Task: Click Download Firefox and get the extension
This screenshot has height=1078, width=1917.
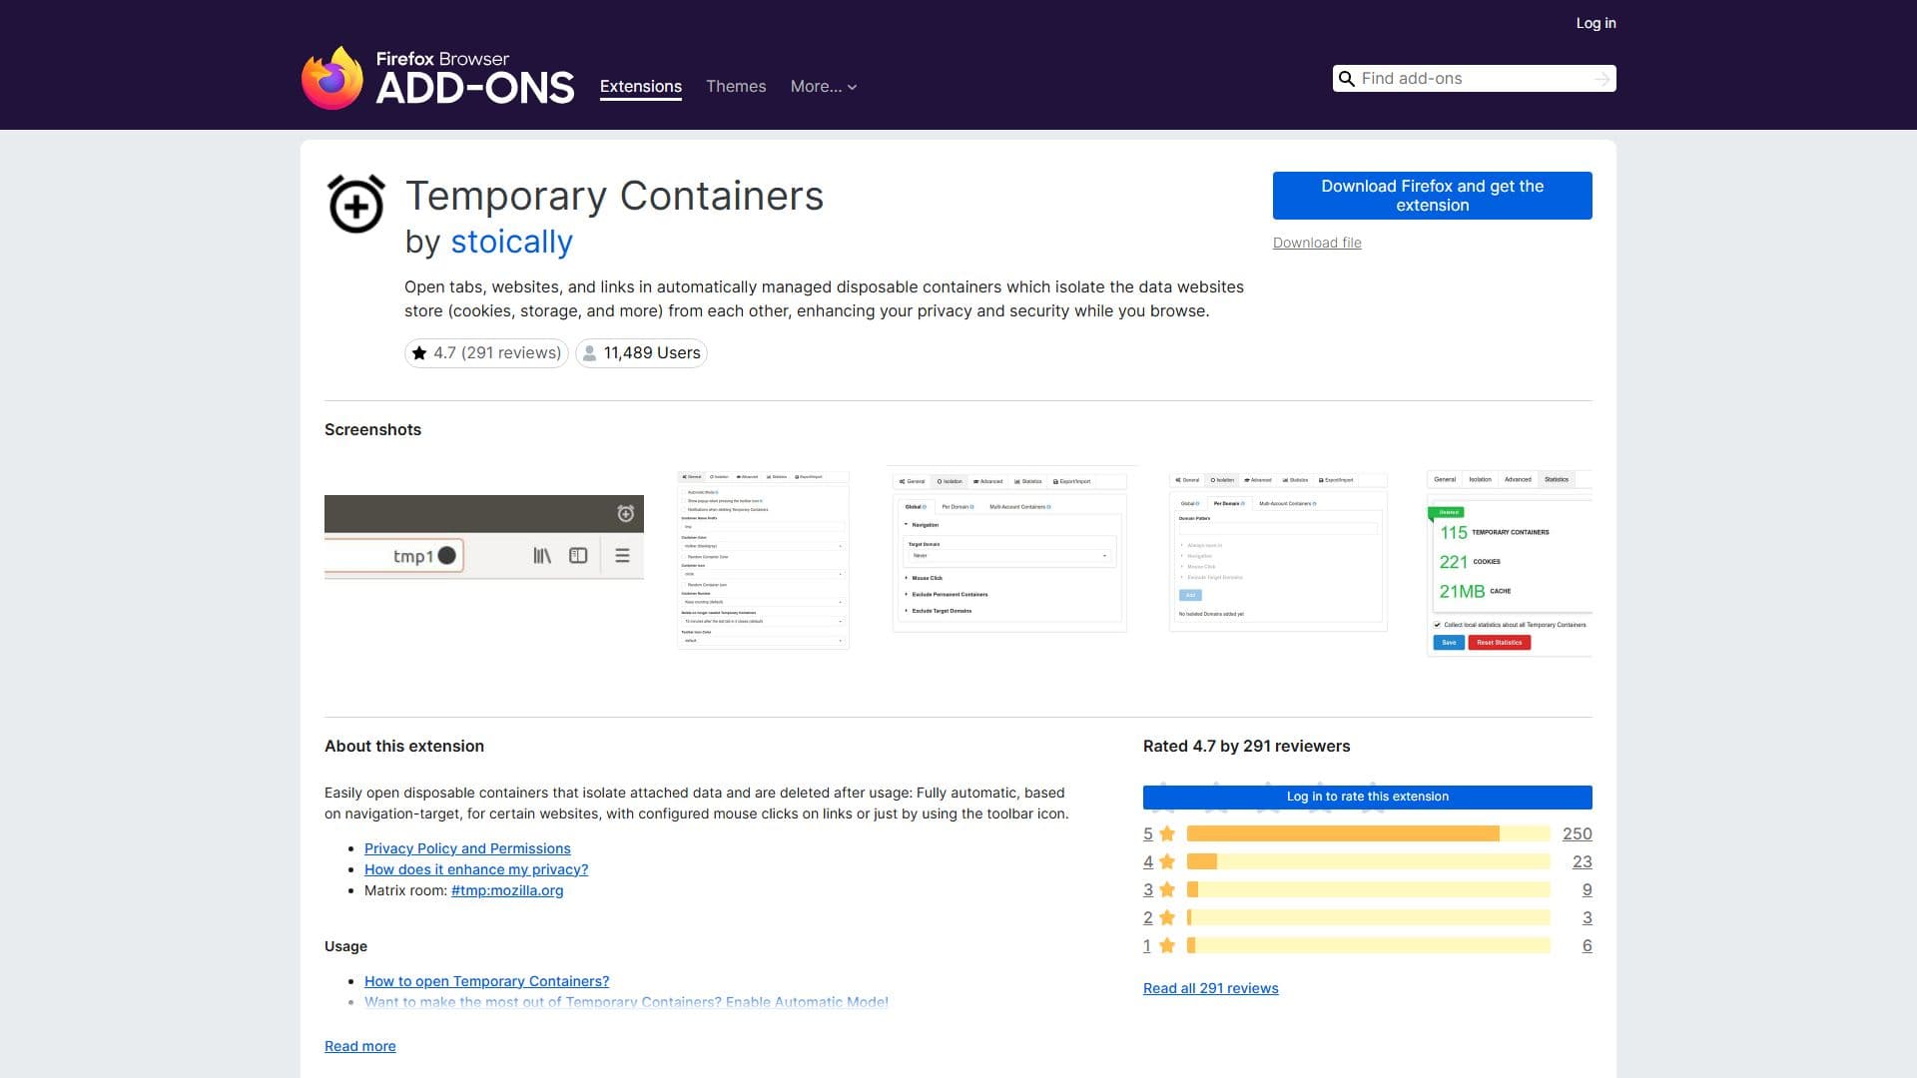Action: (x=1432, y=196)
